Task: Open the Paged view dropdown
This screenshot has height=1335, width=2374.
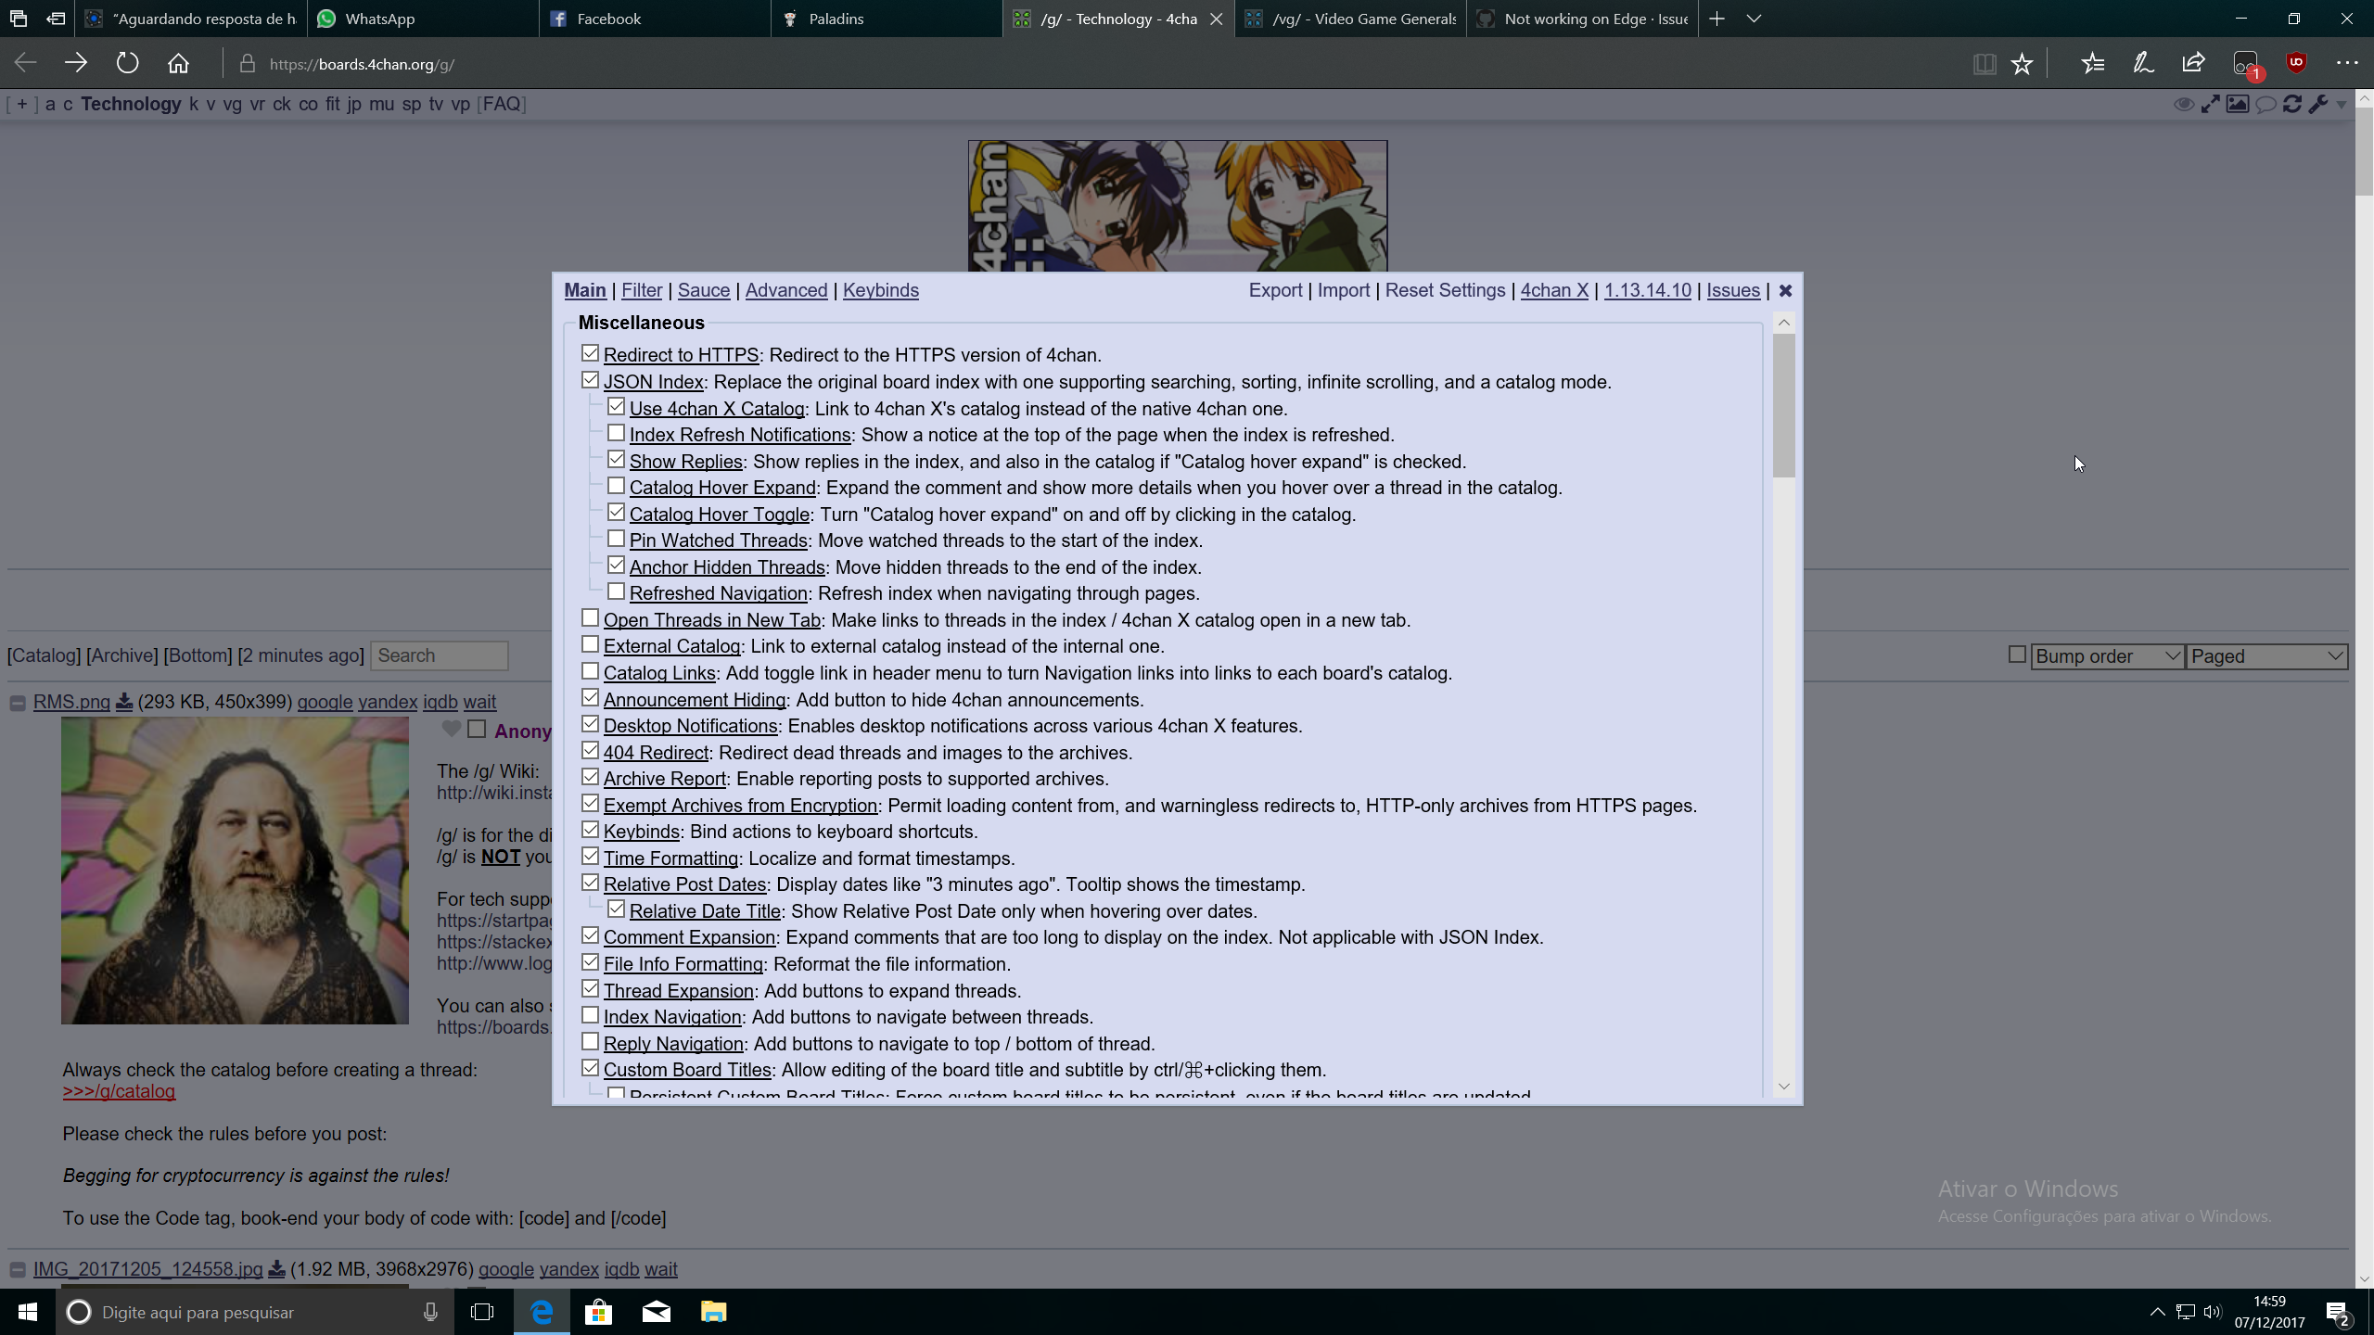Action: click(2266, 655)
